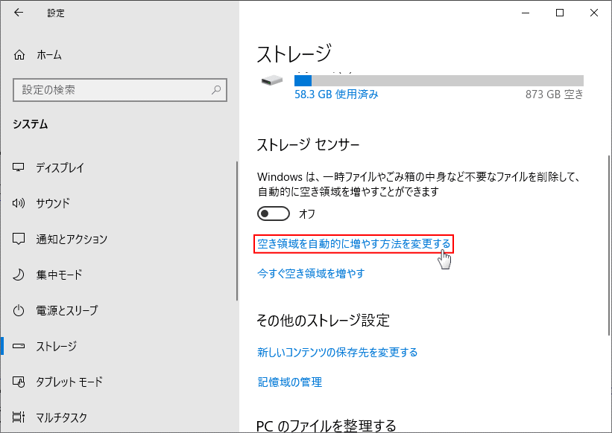Click 記憶域の管理 link
This screenshot has width=612, height=433.
click(290, 382)
